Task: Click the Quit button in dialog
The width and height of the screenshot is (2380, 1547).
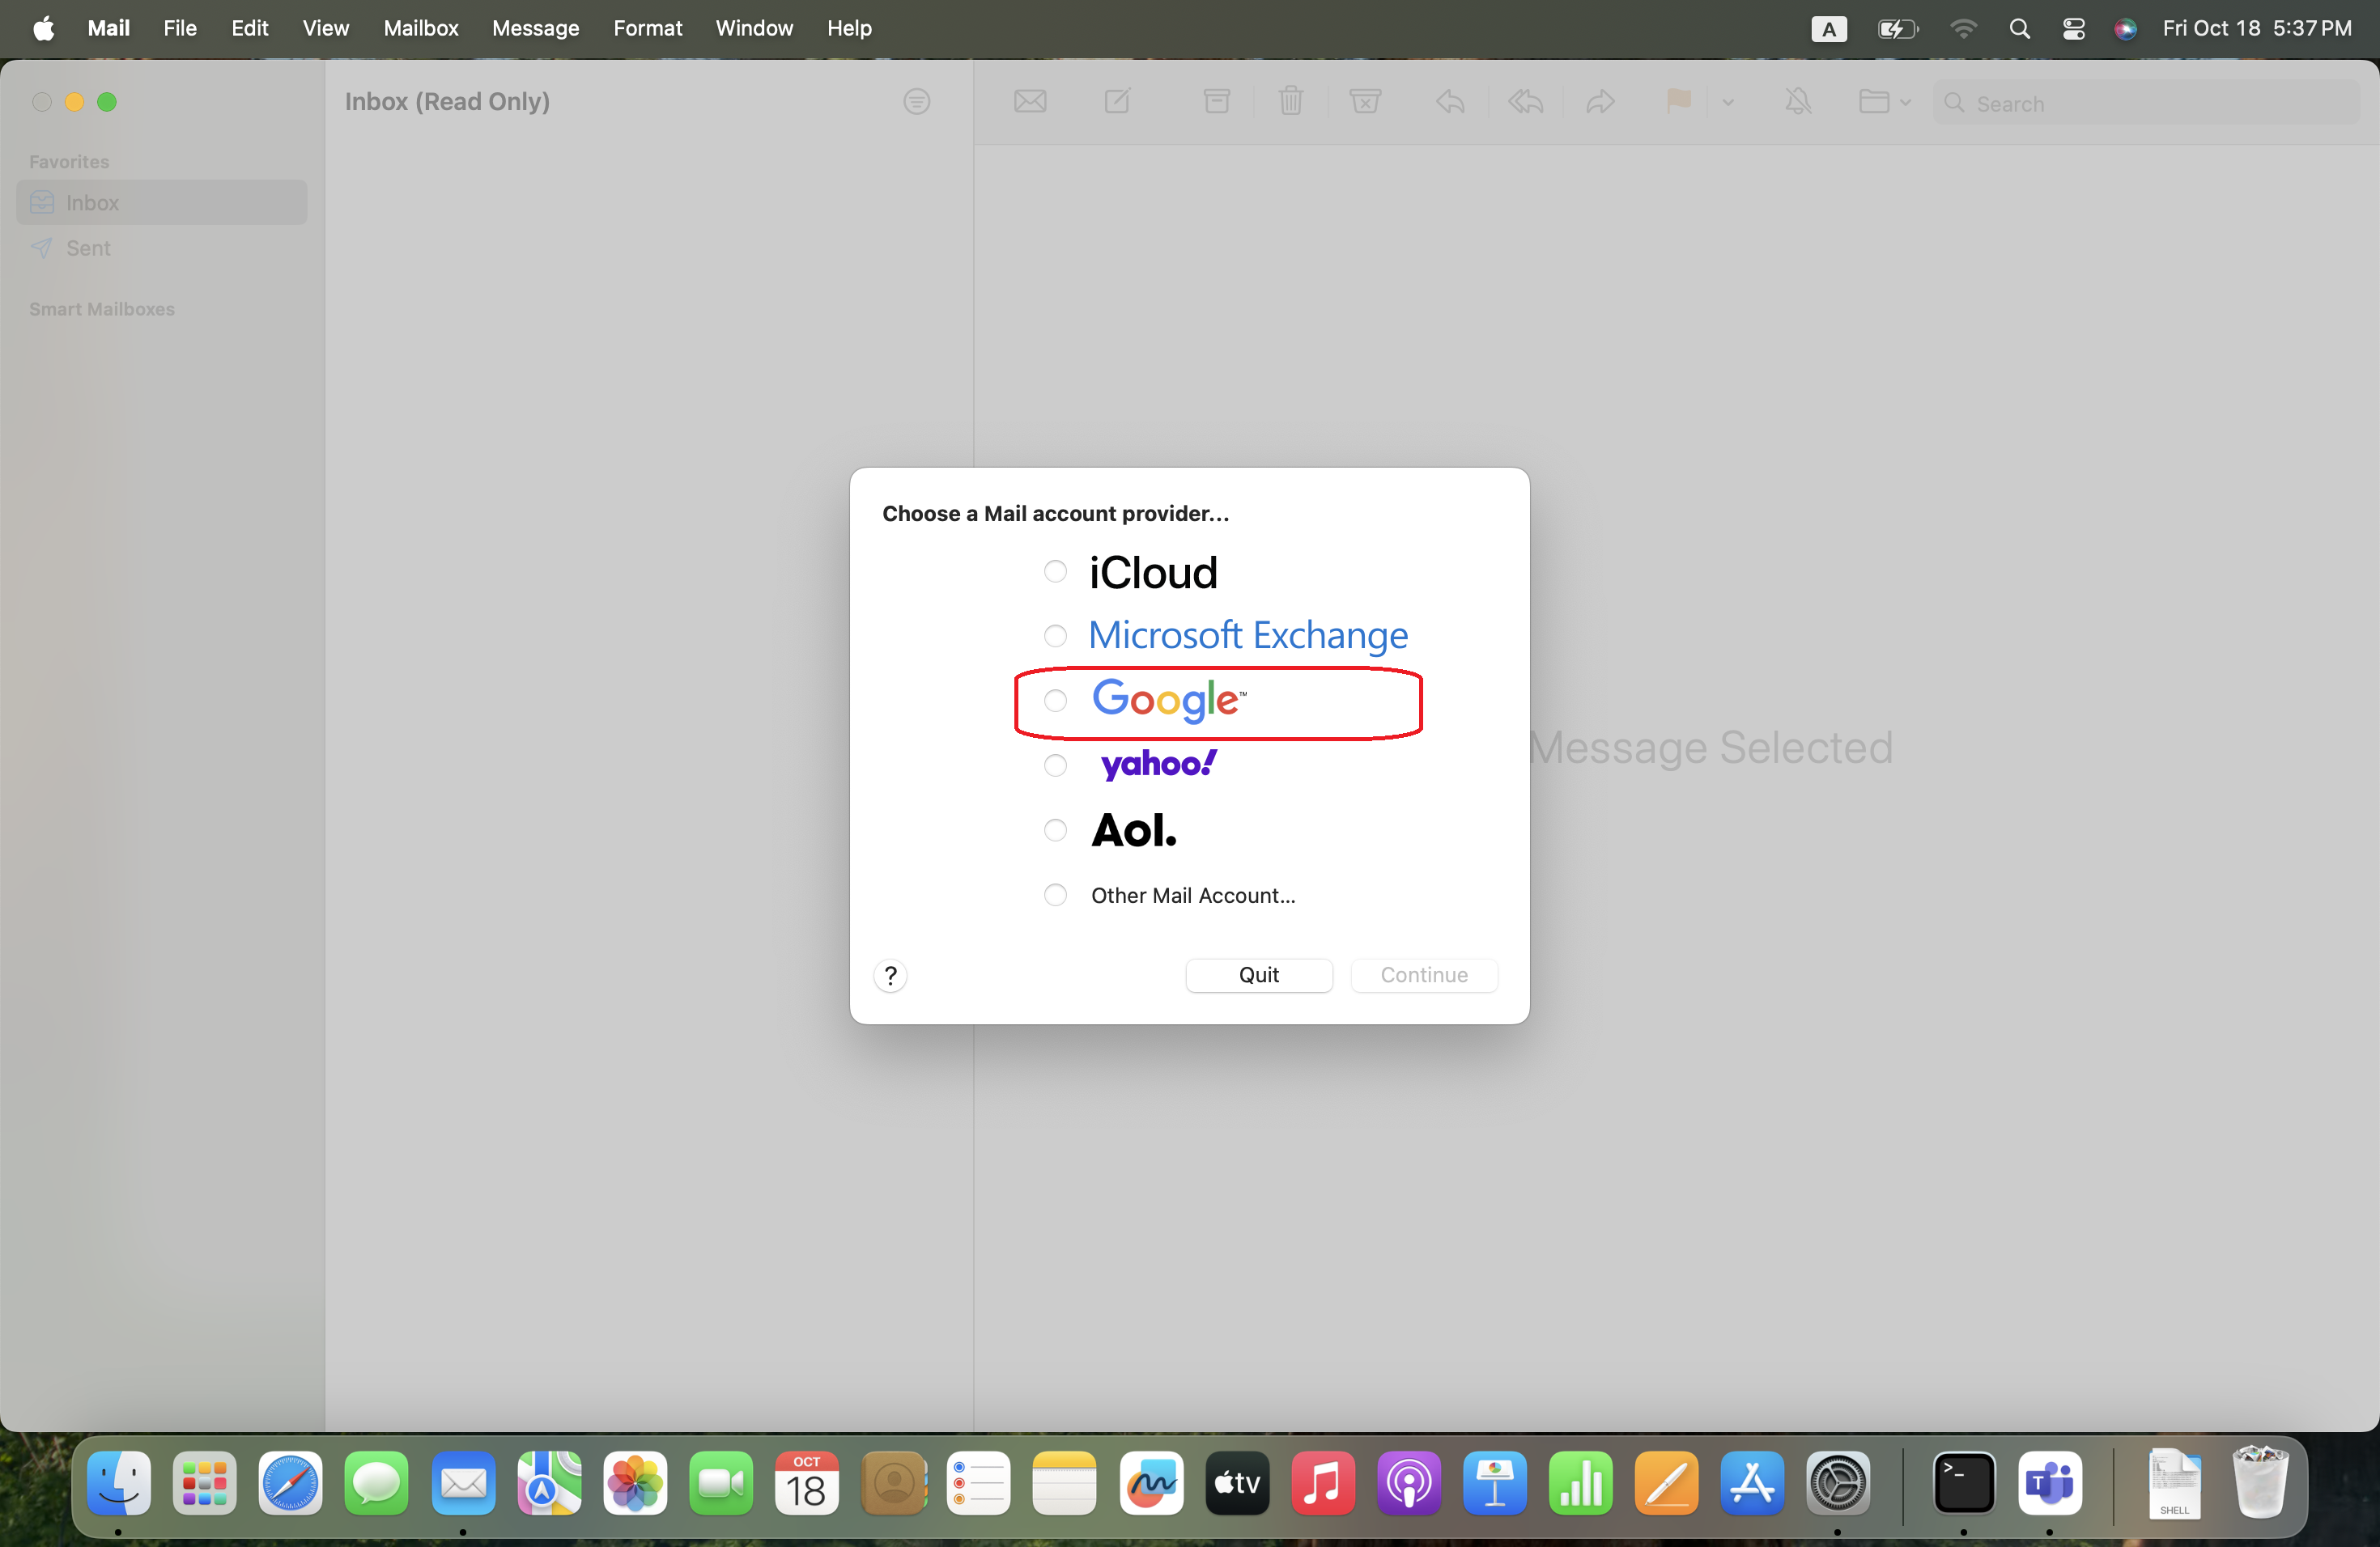Action: tap(1259, 974)
